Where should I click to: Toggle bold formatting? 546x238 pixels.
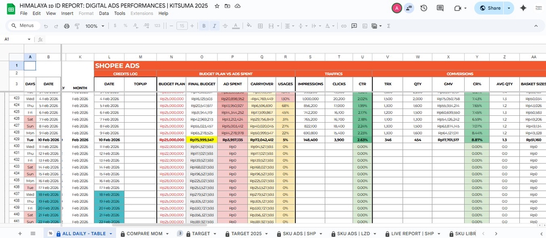(x=204, y=26)
